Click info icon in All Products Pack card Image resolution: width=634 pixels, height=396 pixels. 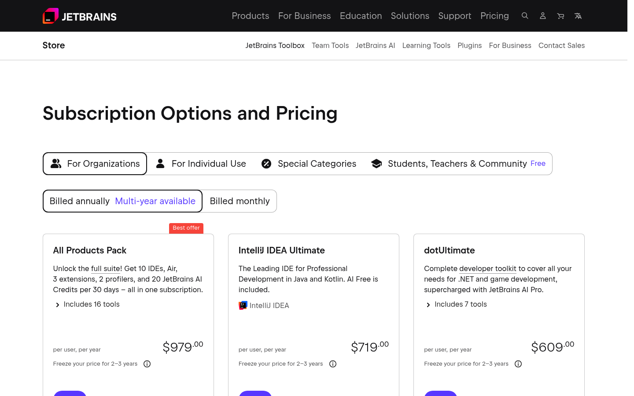pyautogui.click(x=147, y=364)
